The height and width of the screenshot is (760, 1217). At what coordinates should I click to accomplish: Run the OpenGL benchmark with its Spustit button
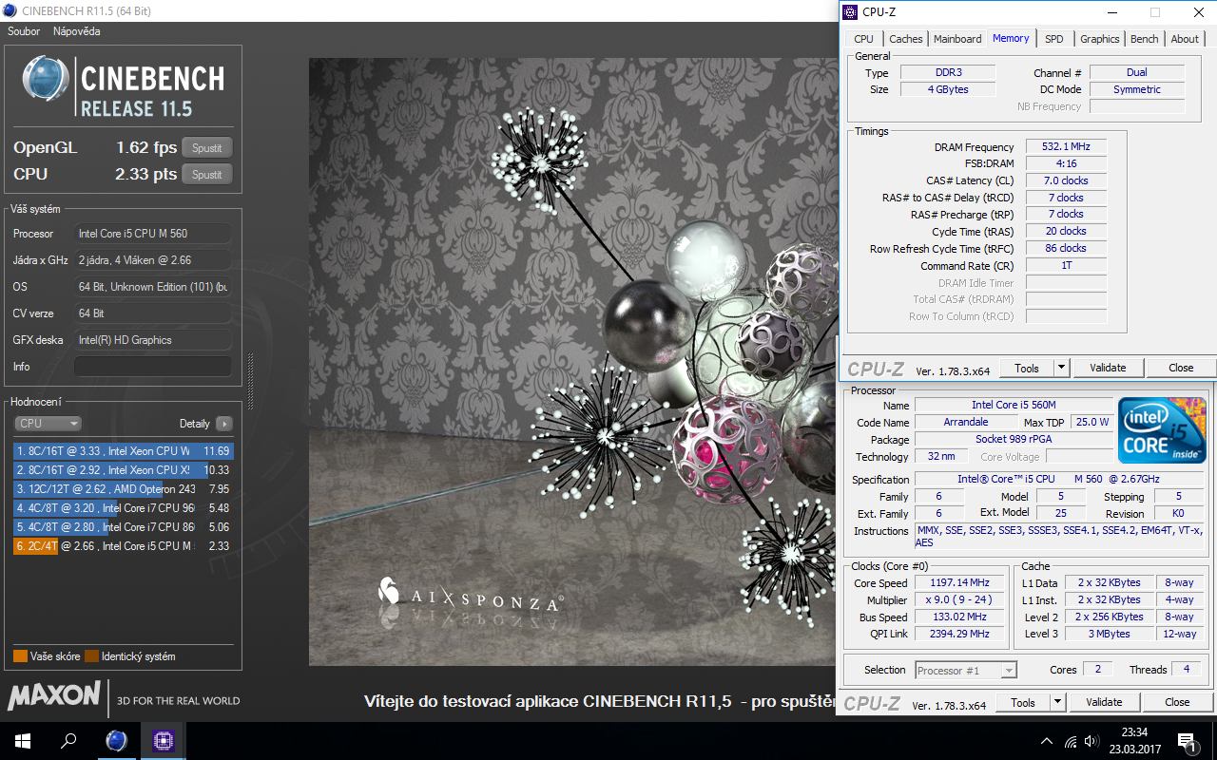pos(206,148)
